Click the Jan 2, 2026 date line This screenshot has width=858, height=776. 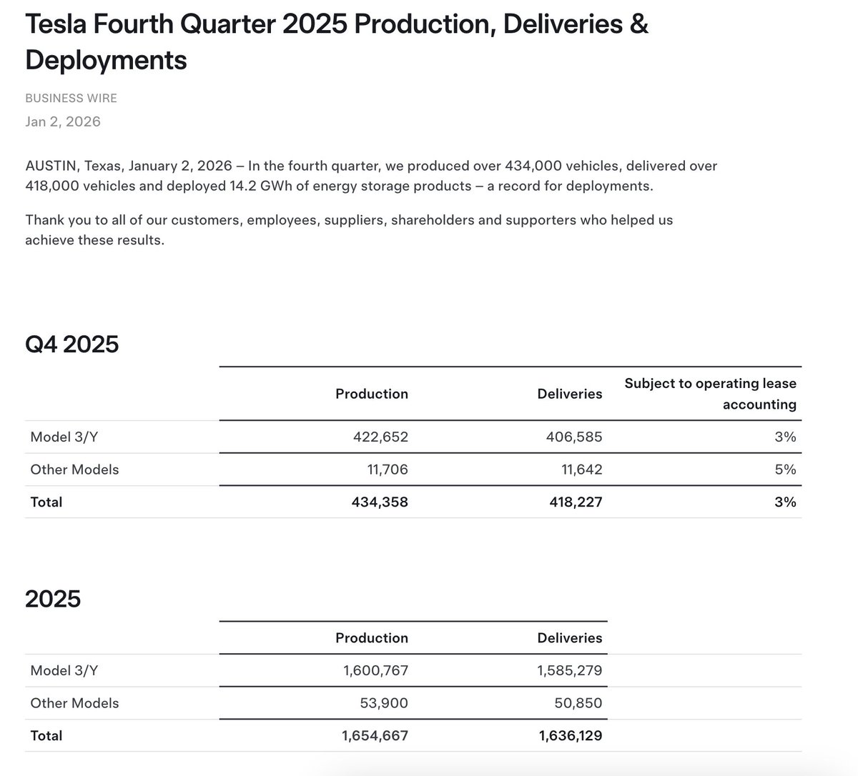pyautogui.click(x=63, y=121)
